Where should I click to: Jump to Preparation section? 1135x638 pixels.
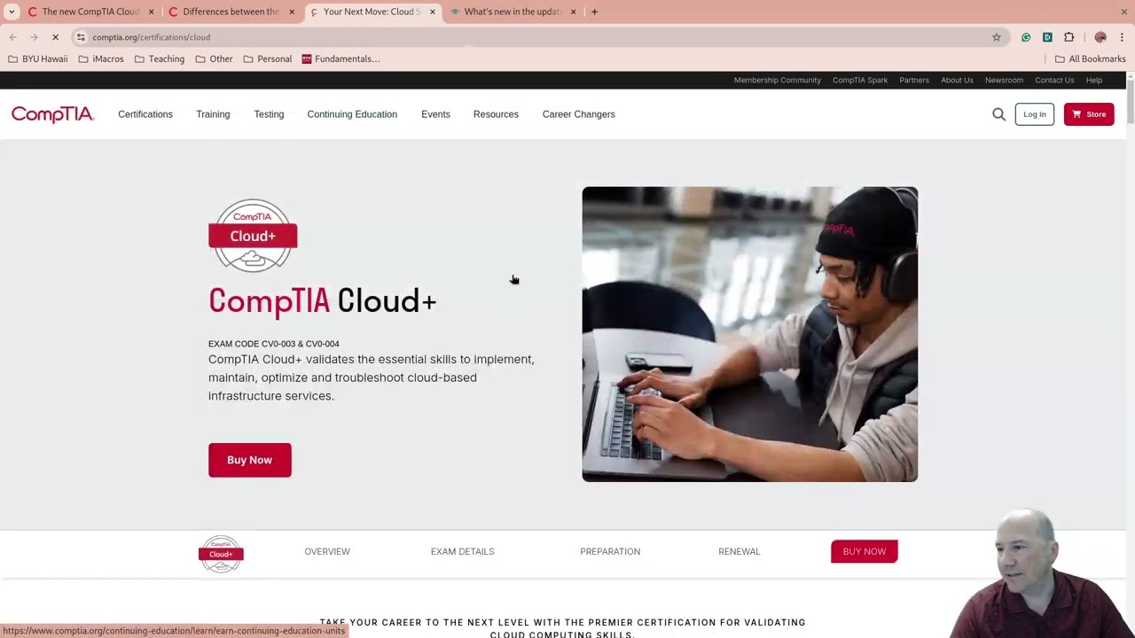[610, 551]
